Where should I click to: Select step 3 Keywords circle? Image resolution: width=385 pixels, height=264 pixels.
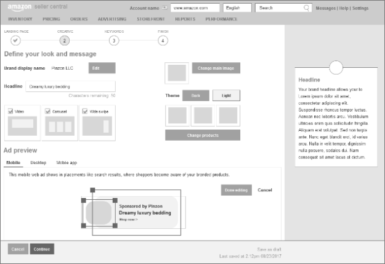[x=113, y=40]
